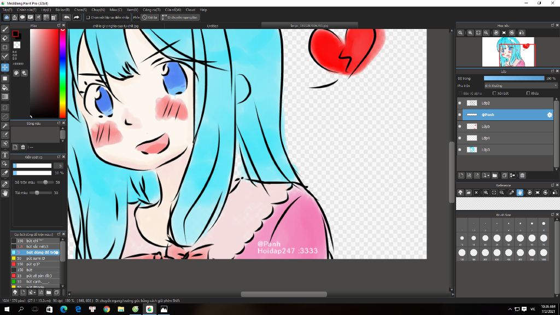Click the layer opacity slider bar
The image size is (560, 315).
click(514, 78)
